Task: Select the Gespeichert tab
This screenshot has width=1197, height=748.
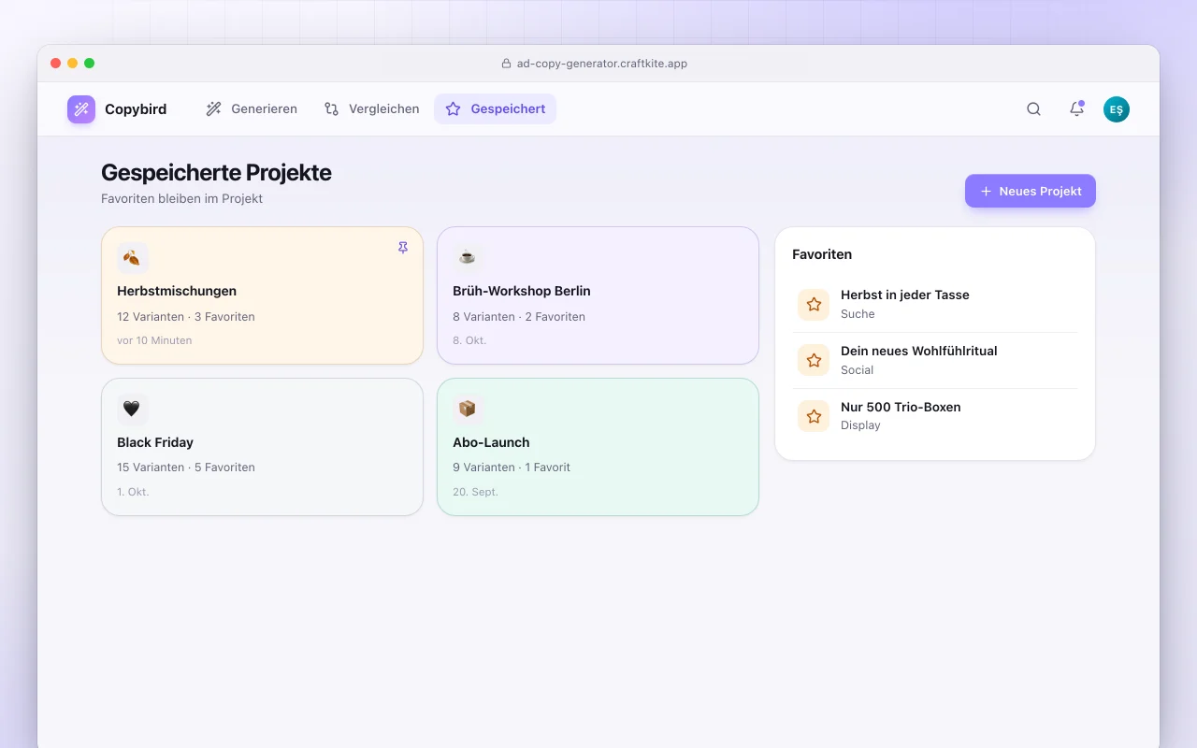Action: click(x=496, y=108)
